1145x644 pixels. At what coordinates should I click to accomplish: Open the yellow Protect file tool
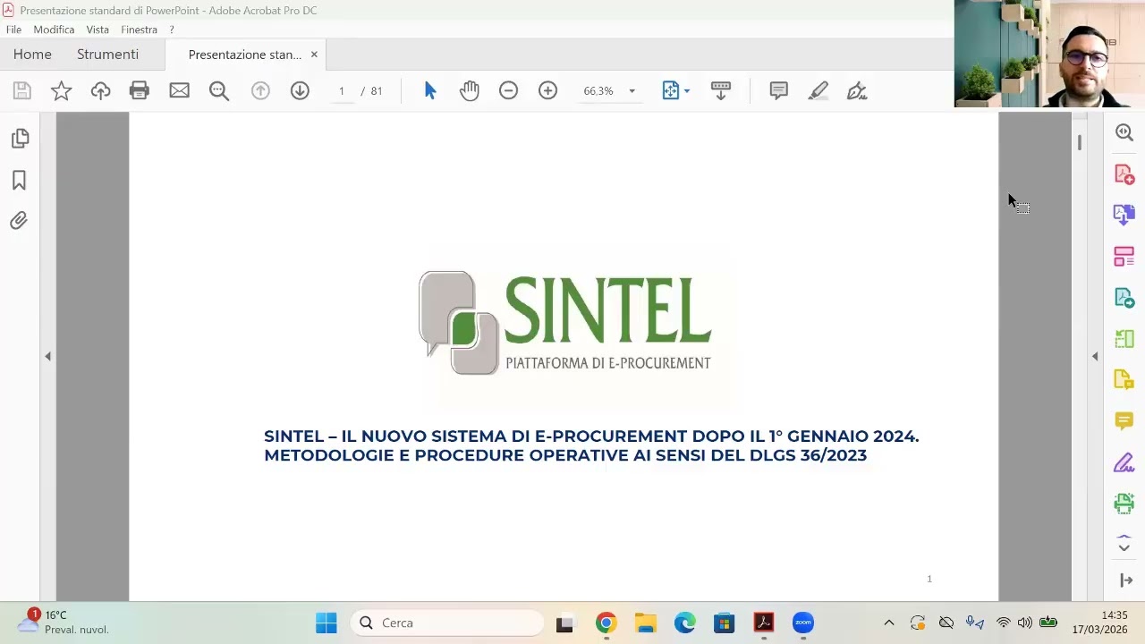pyautogui.click(x=1124, y=380)
